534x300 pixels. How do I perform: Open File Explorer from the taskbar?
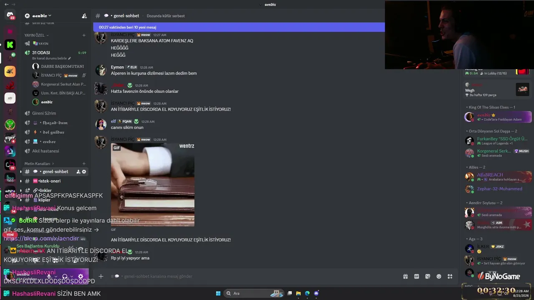click(298, 293)
